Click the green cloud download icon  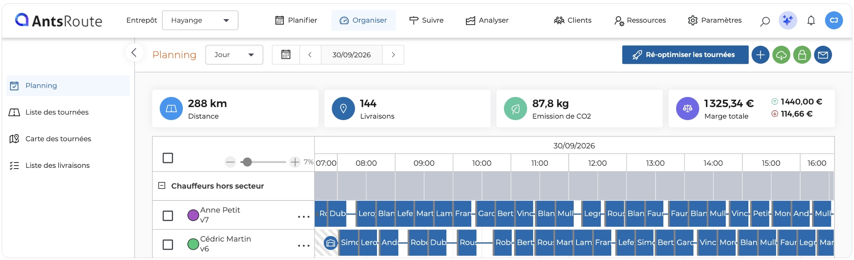tap(781, 55)
